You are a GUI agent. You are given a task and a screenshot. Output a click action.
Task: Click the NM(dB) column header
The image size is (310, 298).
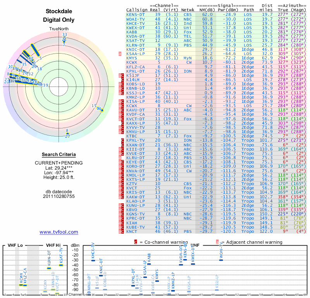tap(207, 10)
